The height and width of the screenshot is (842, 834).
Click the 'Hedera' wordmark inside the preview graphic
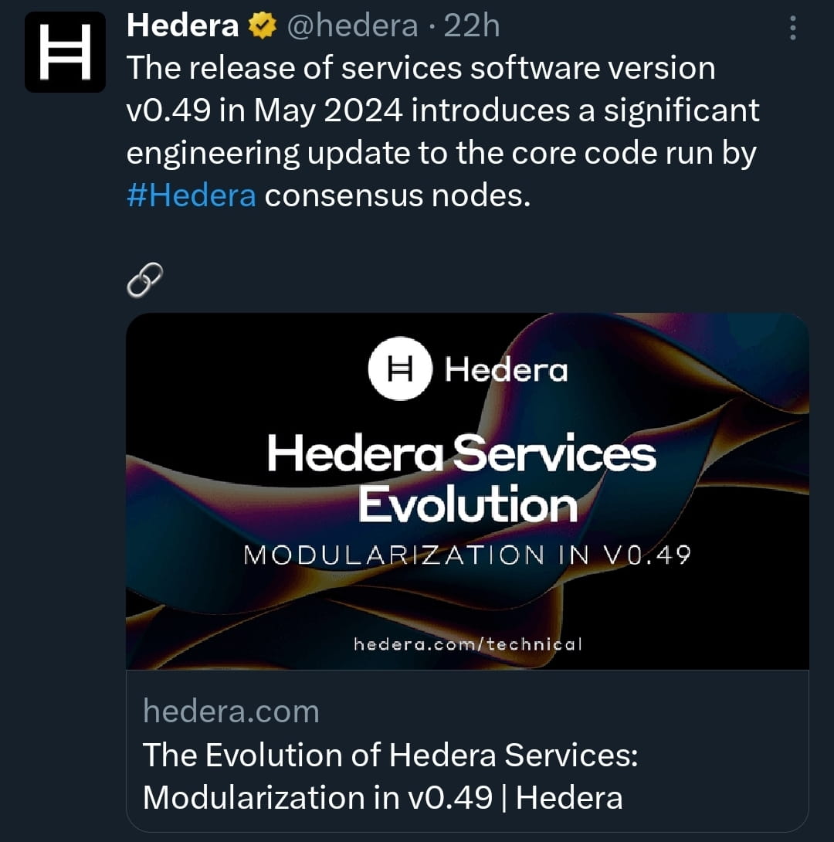(505, 369)
